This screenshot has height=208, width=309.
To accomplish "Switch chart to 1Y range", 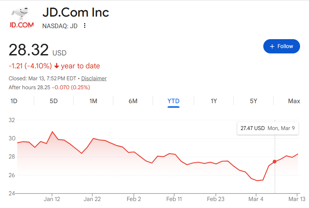I will click(x=214, y=101).
